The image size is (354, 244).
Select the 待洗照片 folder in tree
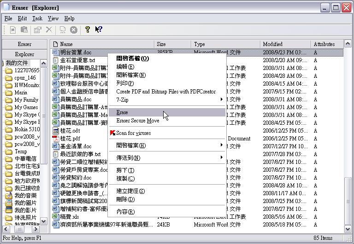tap(25, 218)
